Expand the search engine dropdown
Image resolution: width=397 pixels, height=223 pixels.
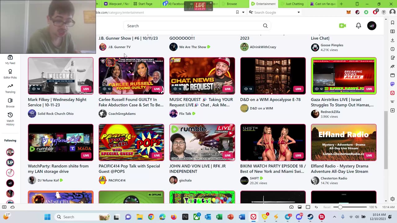[299, 12]
